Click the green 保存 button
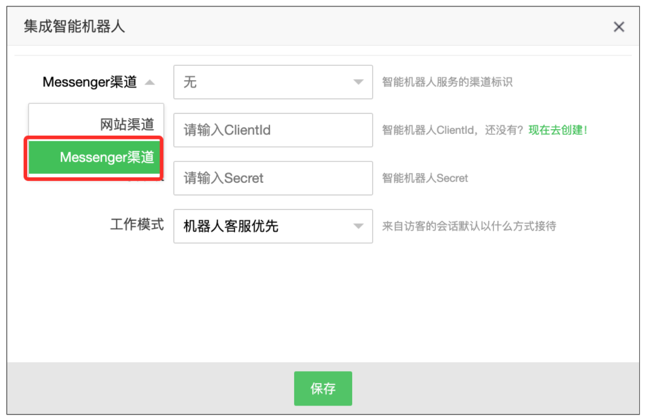Screen dimensions: 650x420 click(x=323, y=389)
